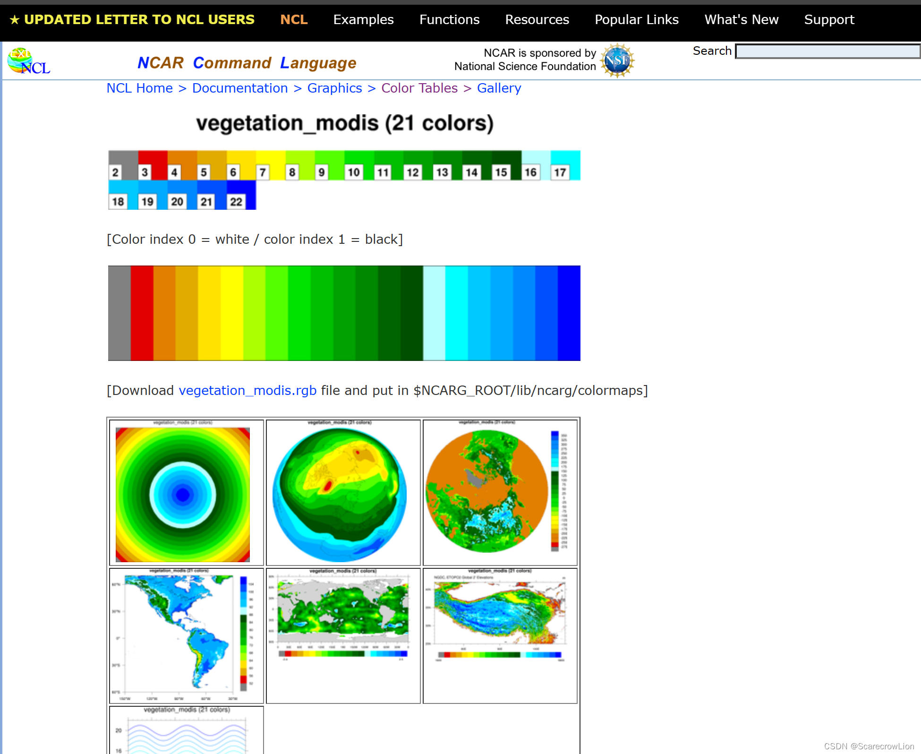Click inside the Search text field
This screenshot has width=921, height=754.
(x=827, y=51)
